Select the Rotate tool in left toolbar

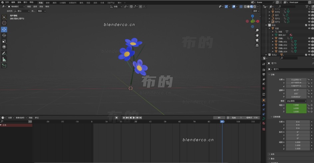(4, 36)
